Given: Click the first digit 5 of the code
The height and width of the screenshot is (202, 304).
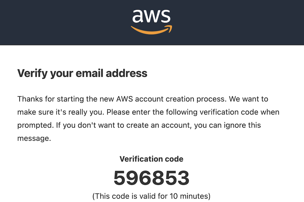Looking at the screenshot, I should point(120,178).
